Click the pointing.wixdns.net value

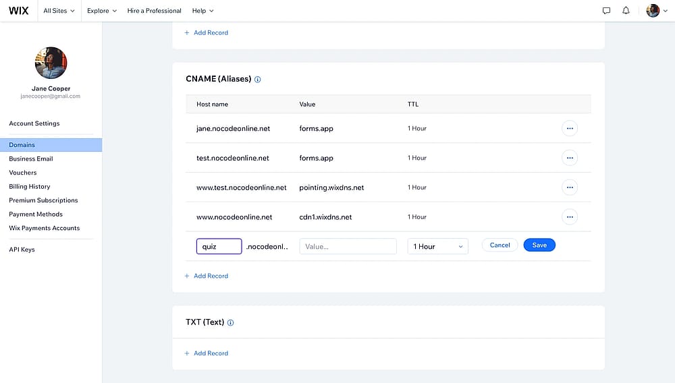coord(331,187)
